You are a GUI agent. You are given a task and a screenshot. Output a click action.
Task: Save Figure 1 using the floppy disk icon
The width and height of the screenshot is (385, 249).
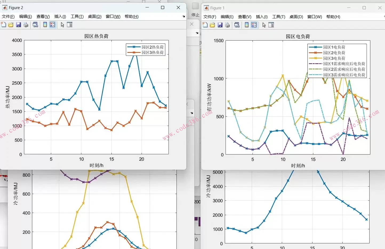[x=220, y=25]
